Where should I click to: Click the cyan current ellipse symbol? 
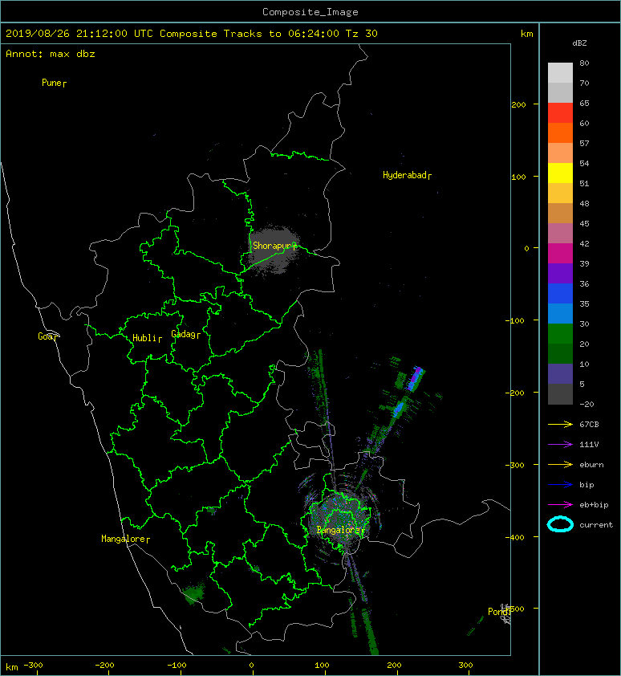pos(560,524)
